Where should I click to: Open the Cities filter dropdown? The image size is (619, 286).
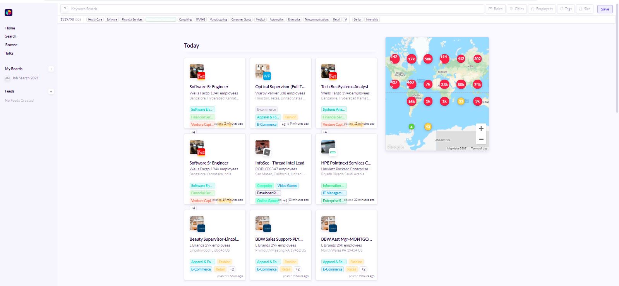click(x=517, y=9)
